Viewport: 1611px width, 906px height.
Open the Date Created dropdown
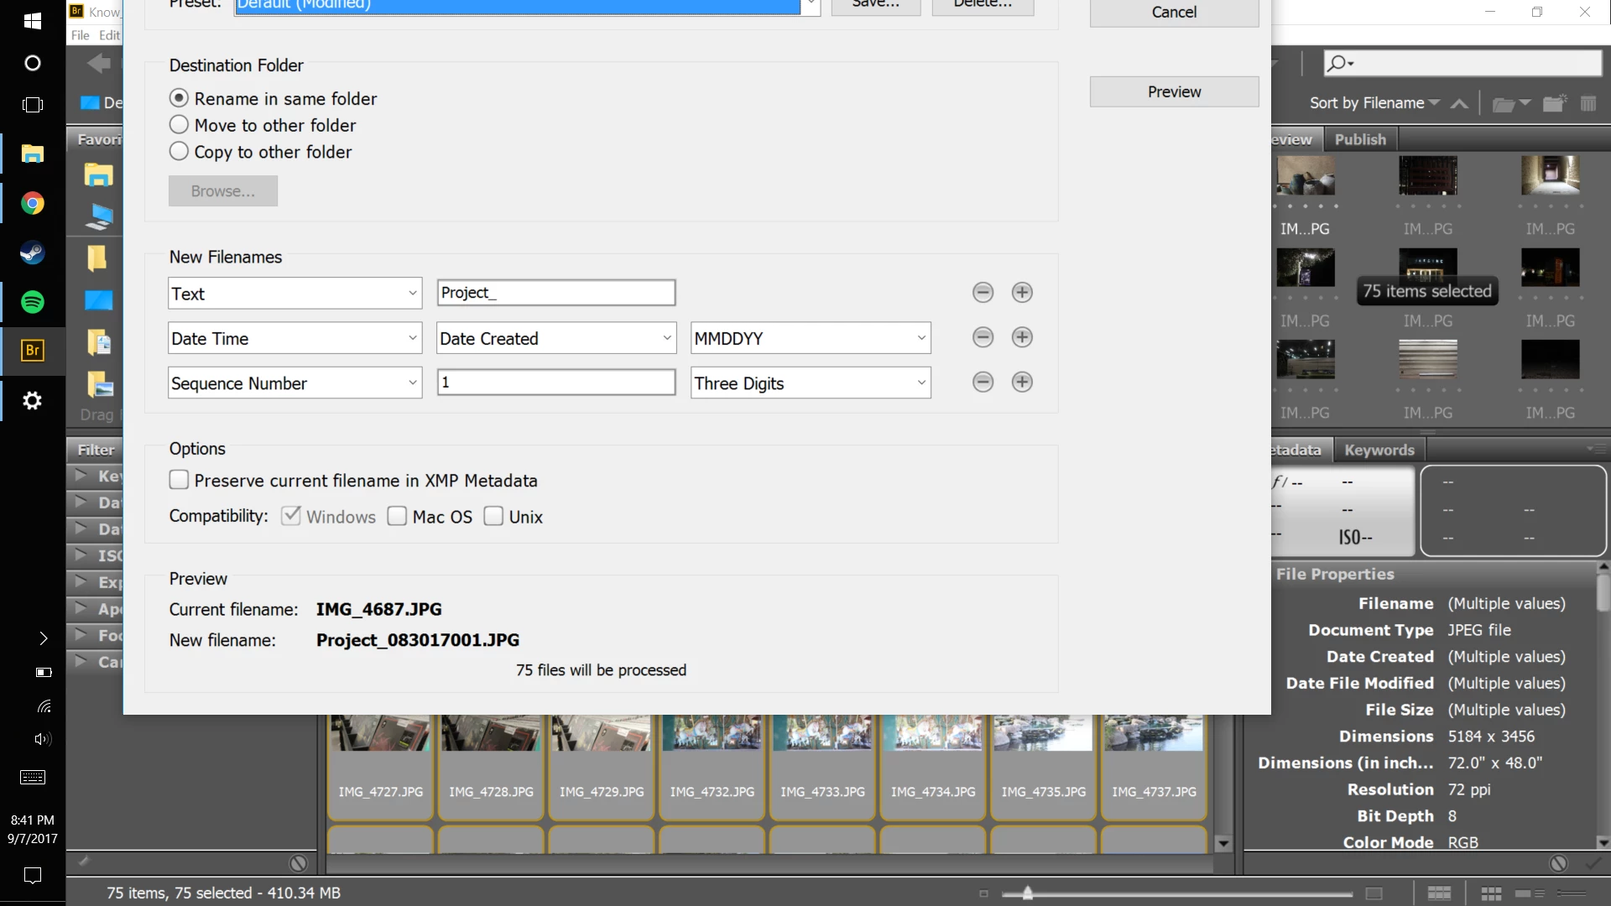(x=555, y=338)
